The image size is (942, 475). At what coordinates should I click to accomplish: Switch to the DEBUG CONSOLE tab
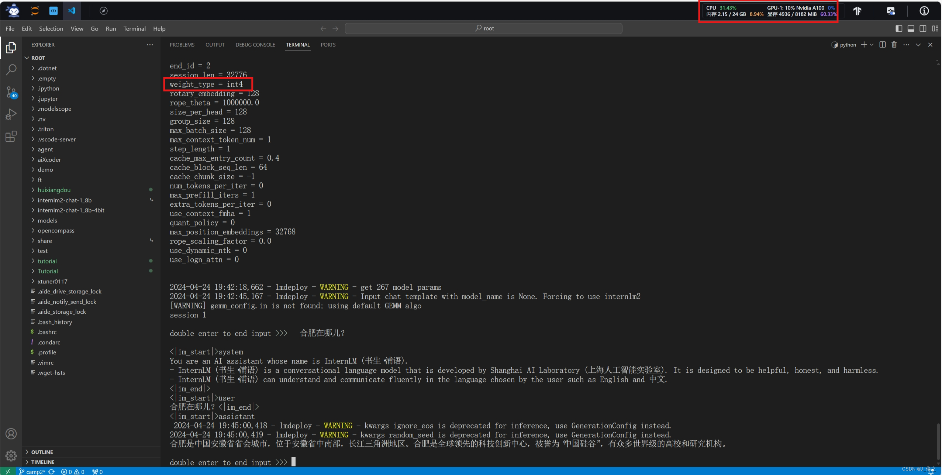(x=255, y=45)
